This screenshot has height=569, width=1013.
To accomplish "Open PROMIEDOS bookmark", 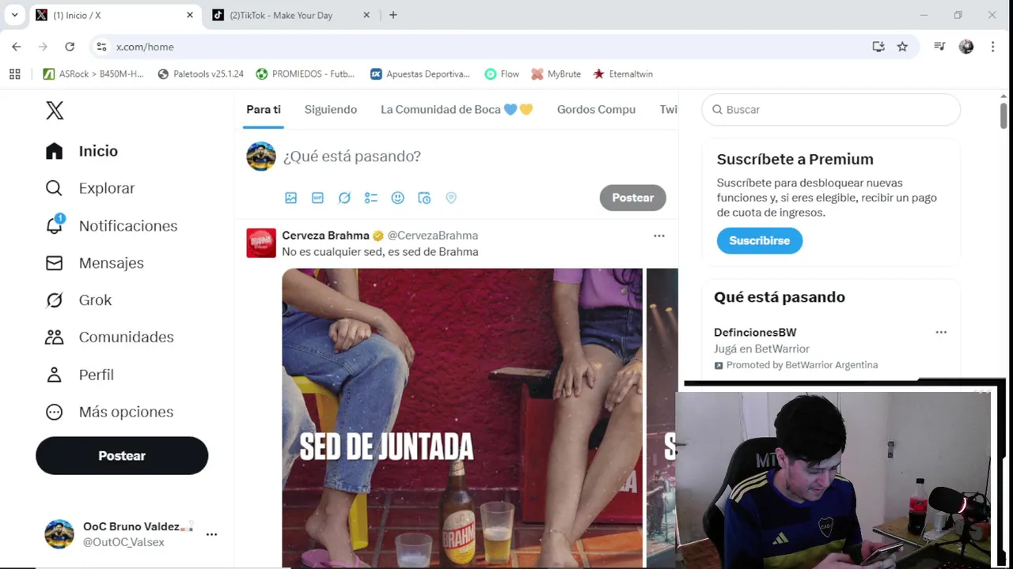I will (305, 74).
